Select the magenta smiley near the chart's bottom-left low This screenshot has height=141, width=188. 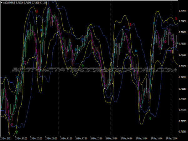(12, 124)
